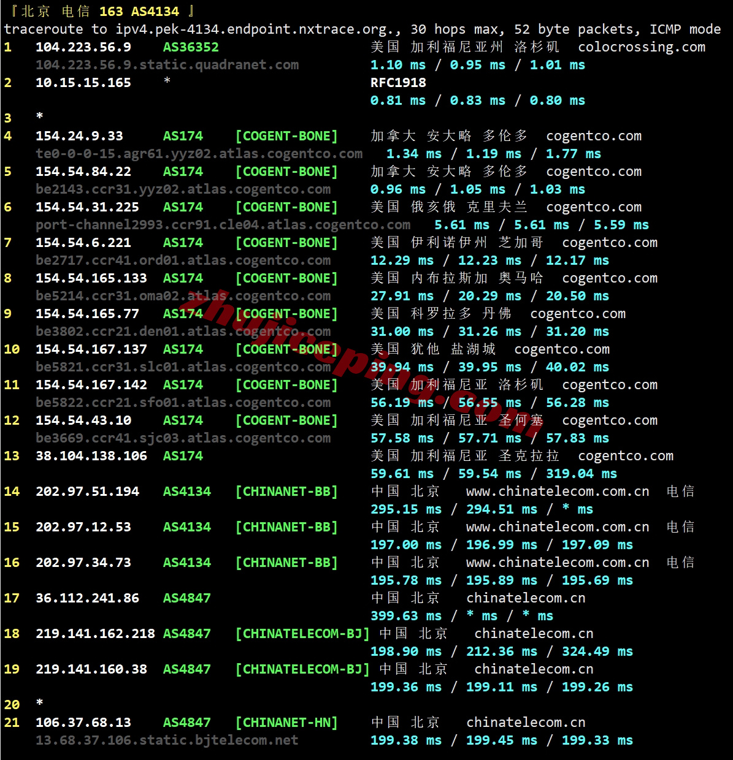
Task: Click IP address 154.54.31.225
Action: (x=87, y=207)
